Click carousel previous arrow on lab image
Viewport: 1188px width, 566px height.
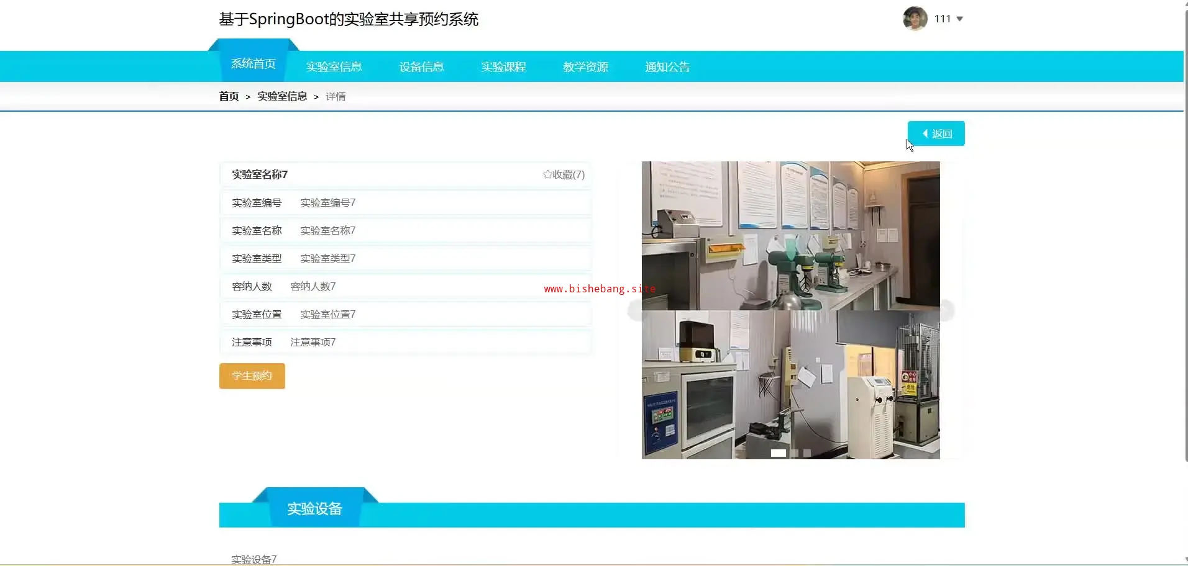coord(636,310)
